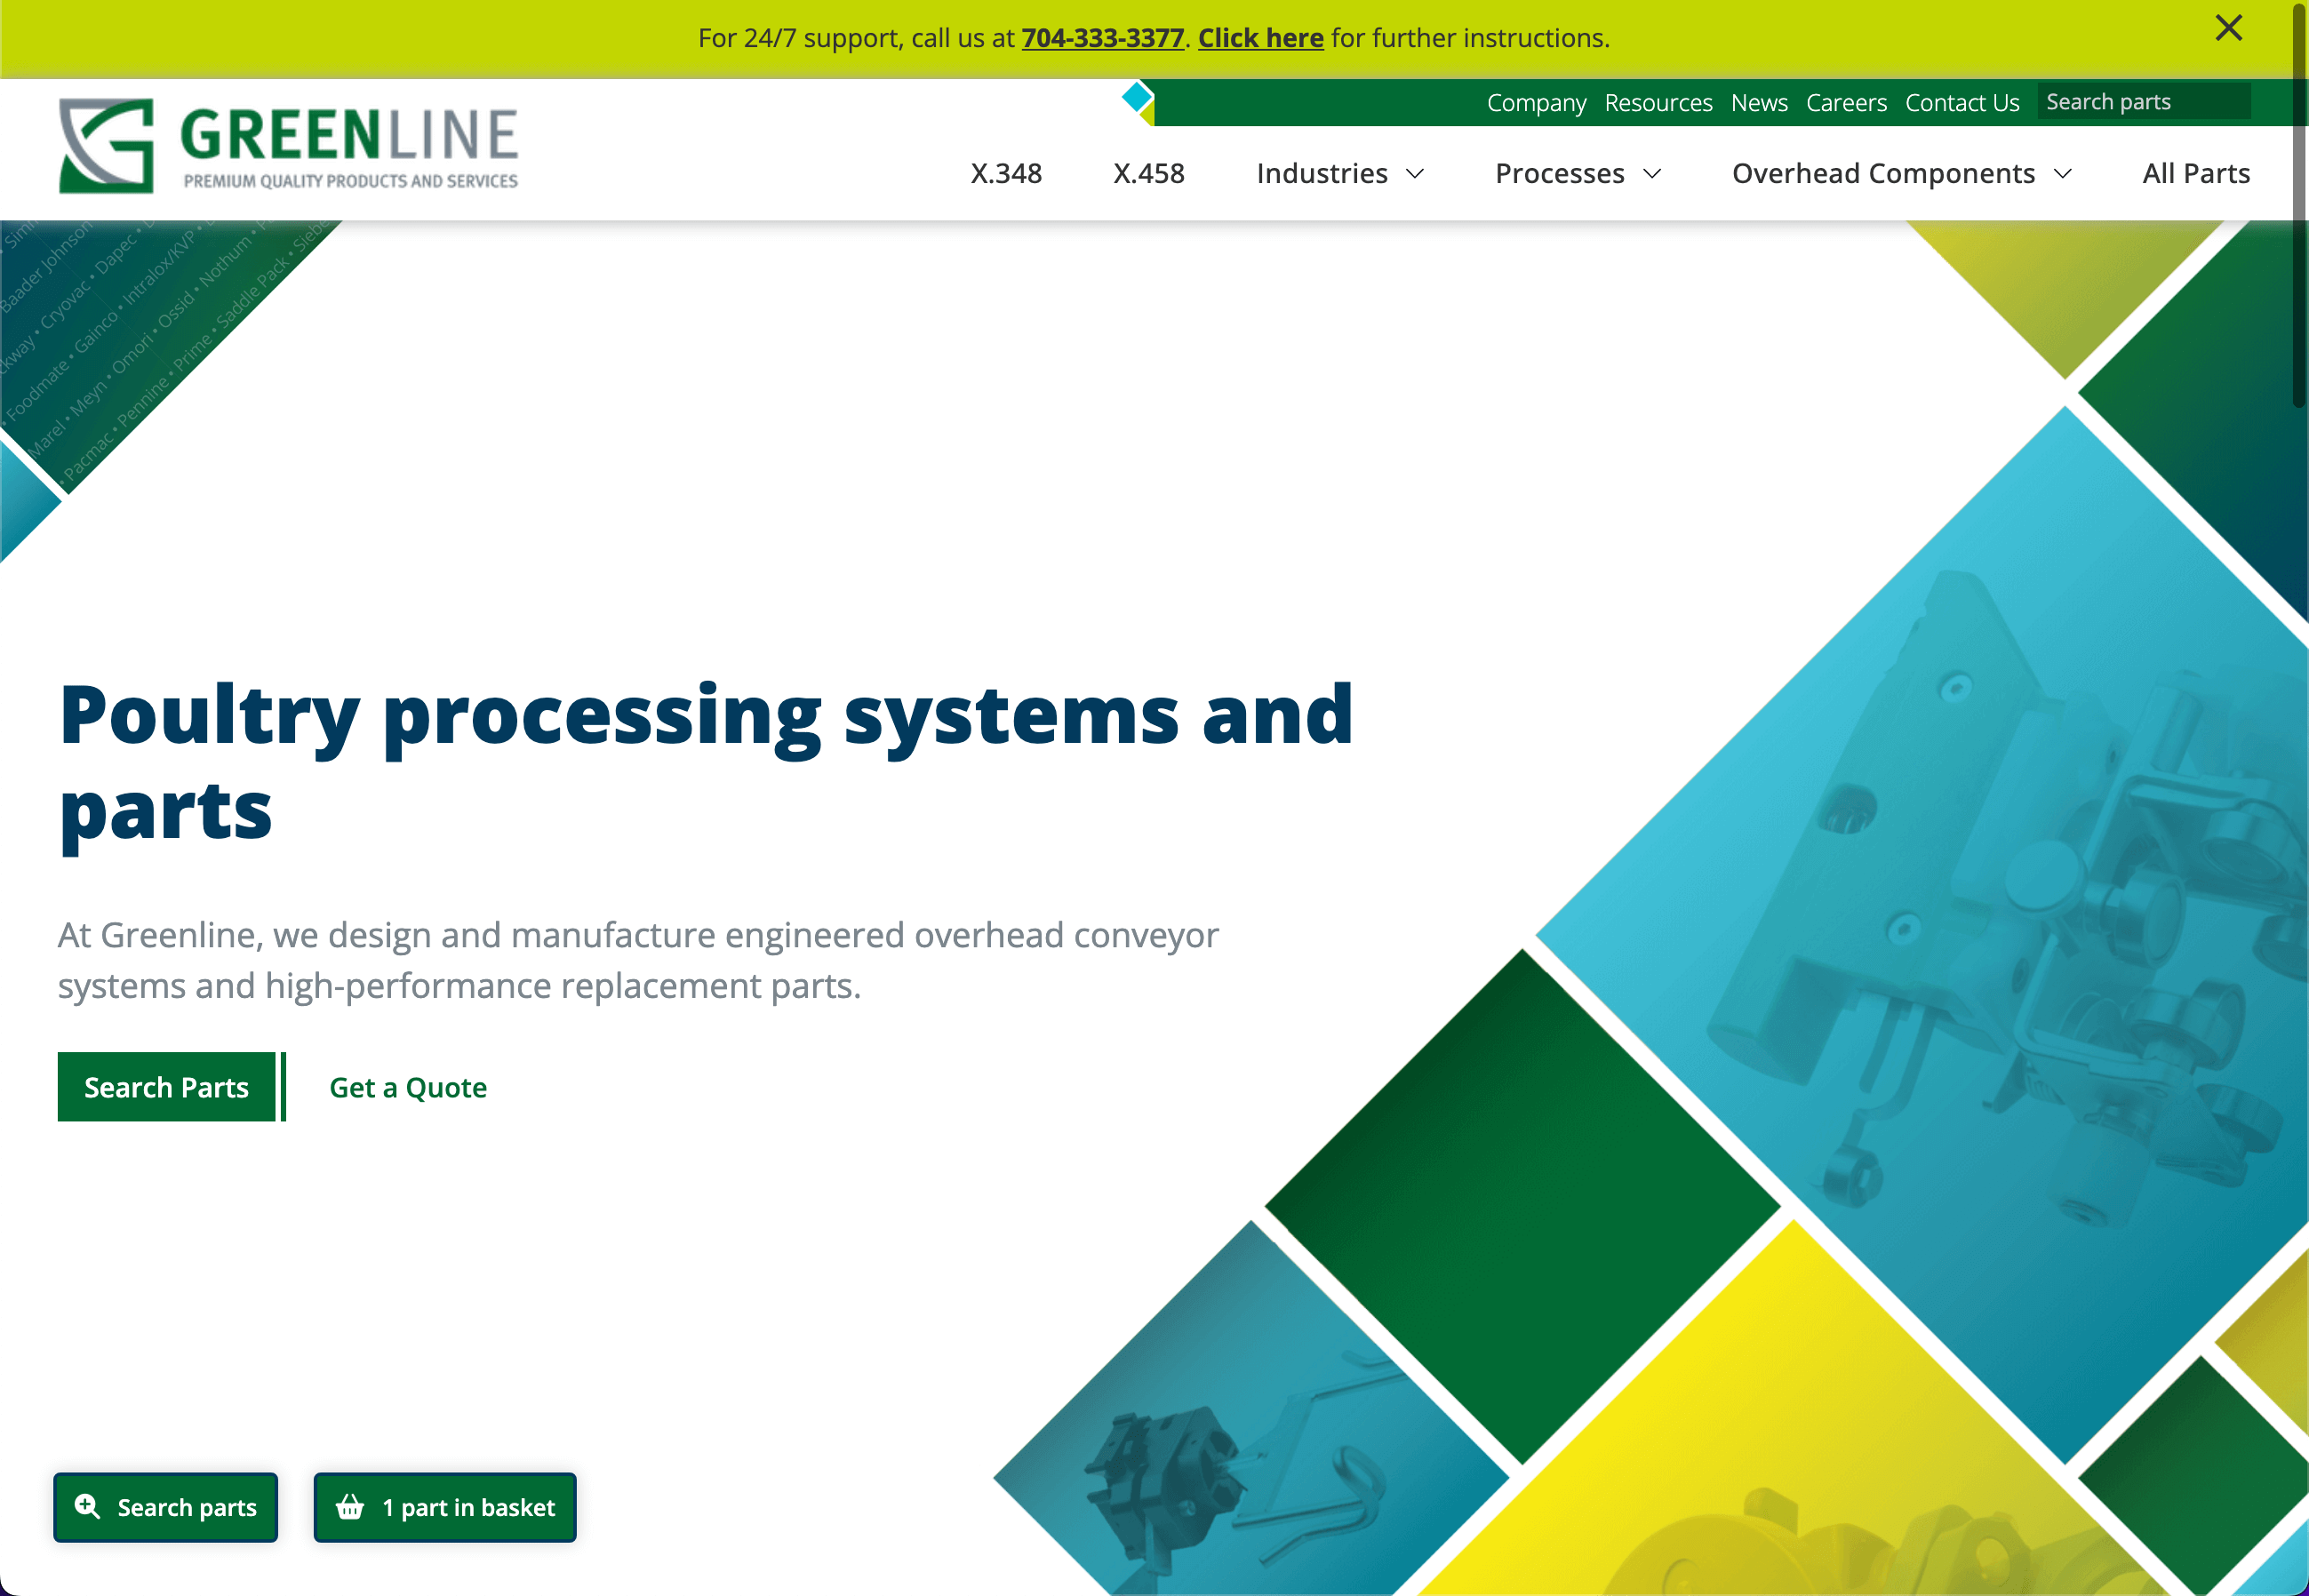The height and width of the screenshot is (1596, 2309).
Task: Open the X.458 menu item
Action: (x=1149, y=174)
